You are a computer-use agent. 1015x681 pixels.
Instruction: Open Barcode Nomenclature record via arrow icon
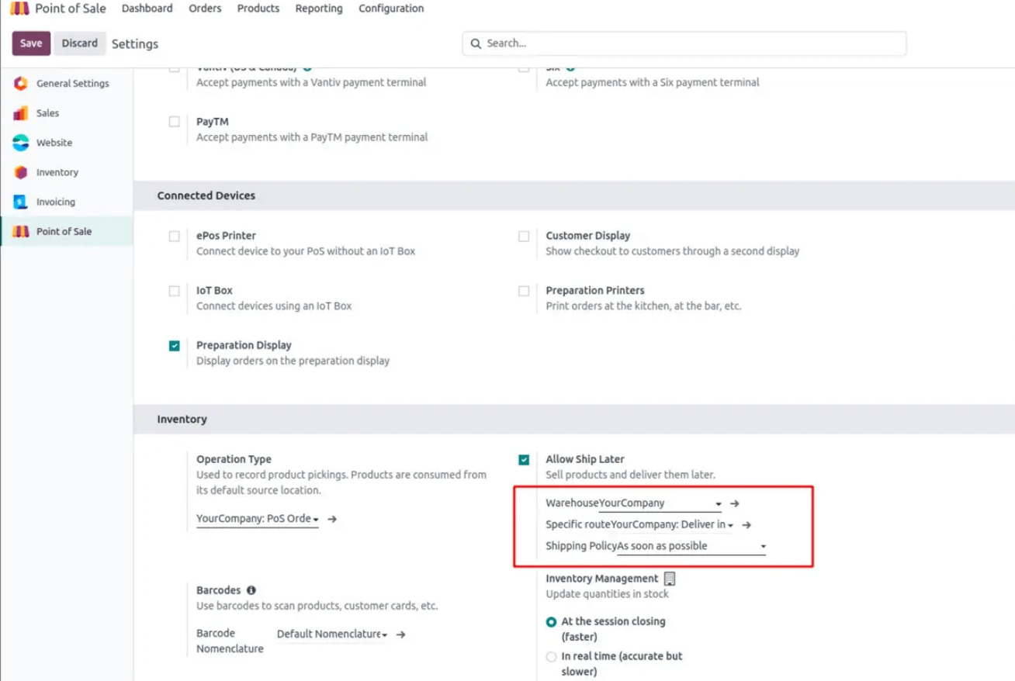click(401, 634)
